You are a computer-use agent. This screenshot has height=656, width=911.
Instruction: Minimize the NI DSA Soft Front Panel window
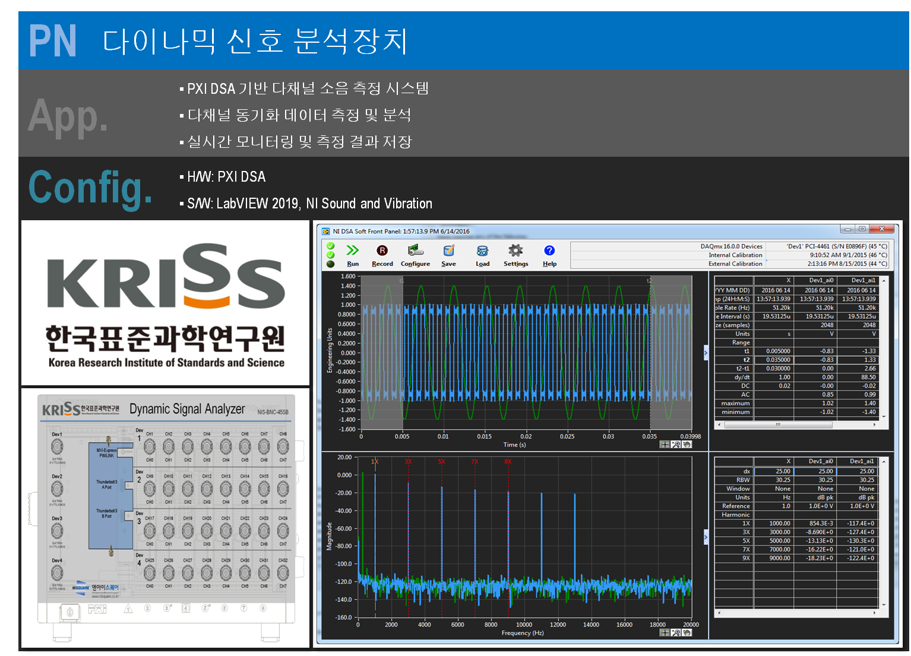click(848, 229)
